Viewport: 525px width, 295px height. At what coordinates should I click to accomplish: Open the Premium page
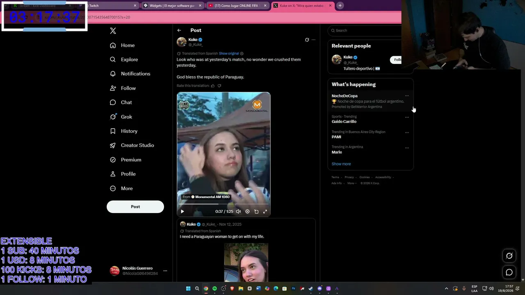point(126,160)
